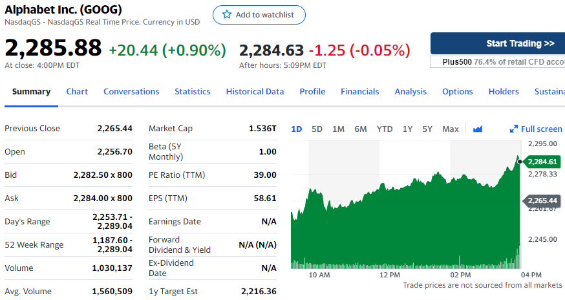Open the Analysis tab
565x300 pixels.
click(410, 92)
